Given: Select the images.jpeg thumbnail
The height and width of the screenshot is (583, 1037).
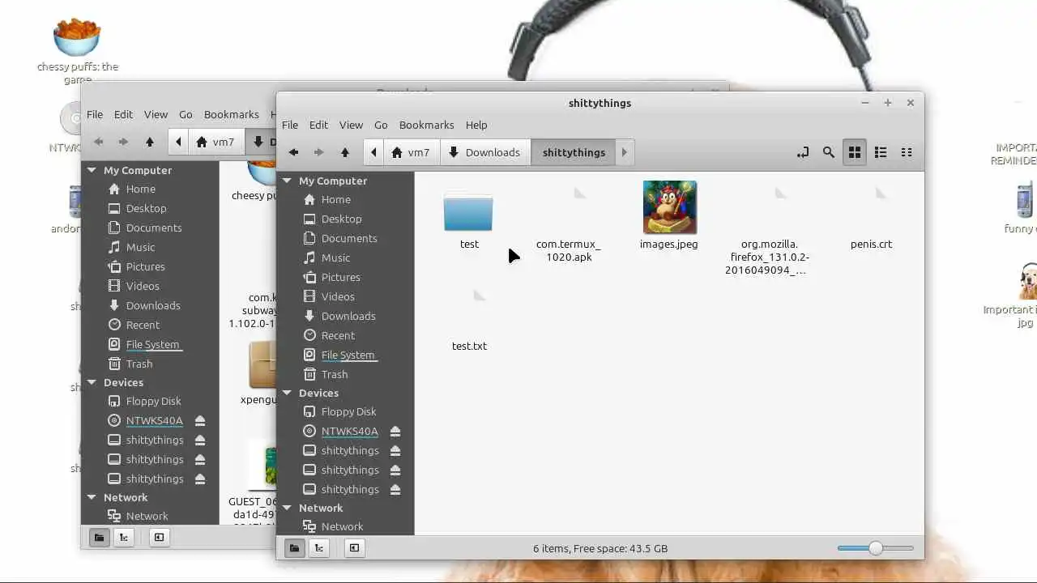Looking at the screenshot, I should 669,207.
